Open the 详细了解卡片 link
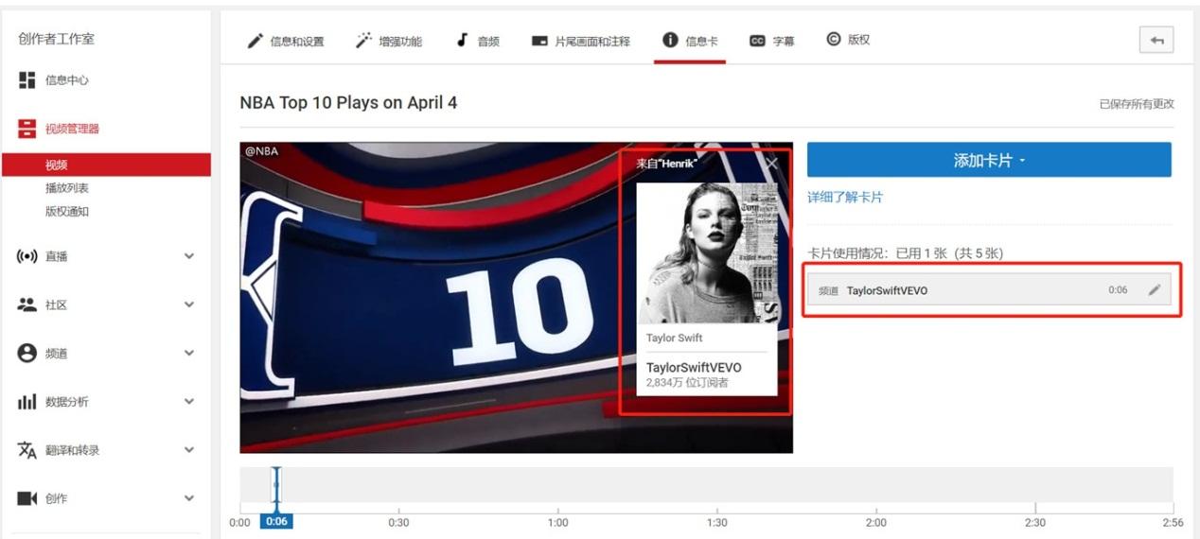Image resolution: width=1200 pixels, height=539 pixels. pos(845,197)
